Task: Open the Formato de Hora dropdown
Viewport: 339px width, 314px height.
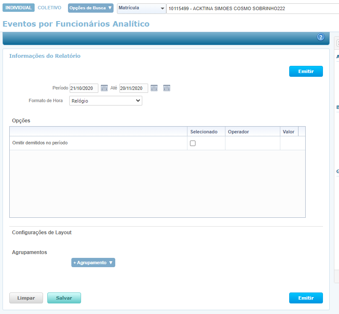Action: click(x=106, y=101)
